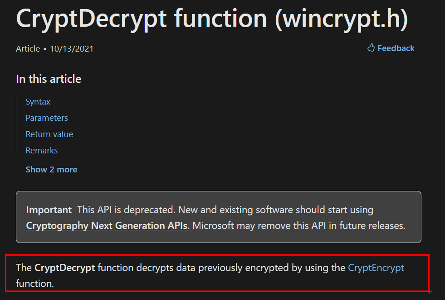Click the Article label beside the date
Viewport: 445px width, 300px height.
point(28,49)
